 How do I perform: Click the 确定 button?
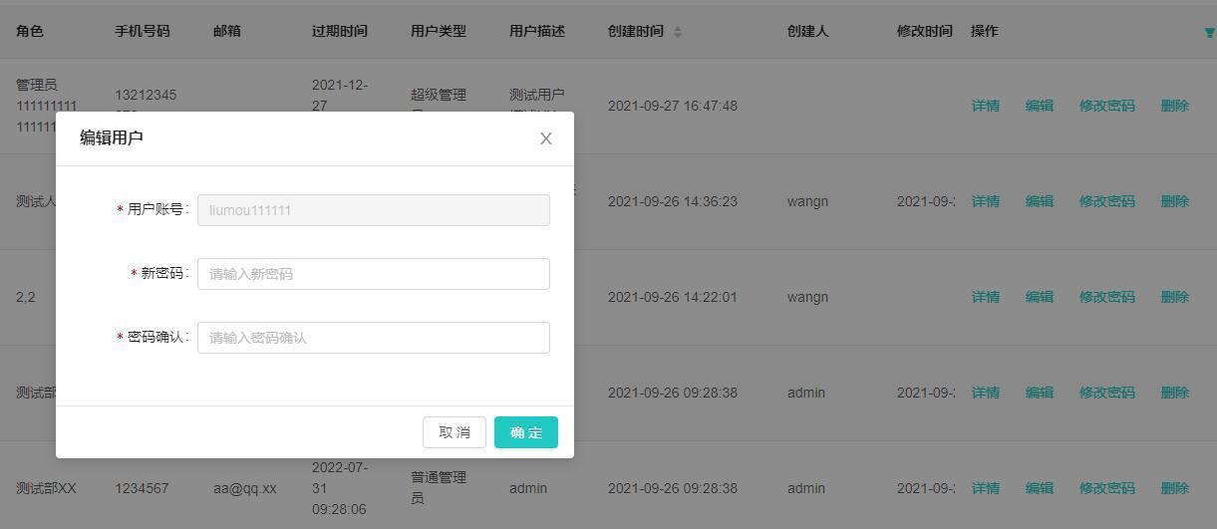click(525, 432)
